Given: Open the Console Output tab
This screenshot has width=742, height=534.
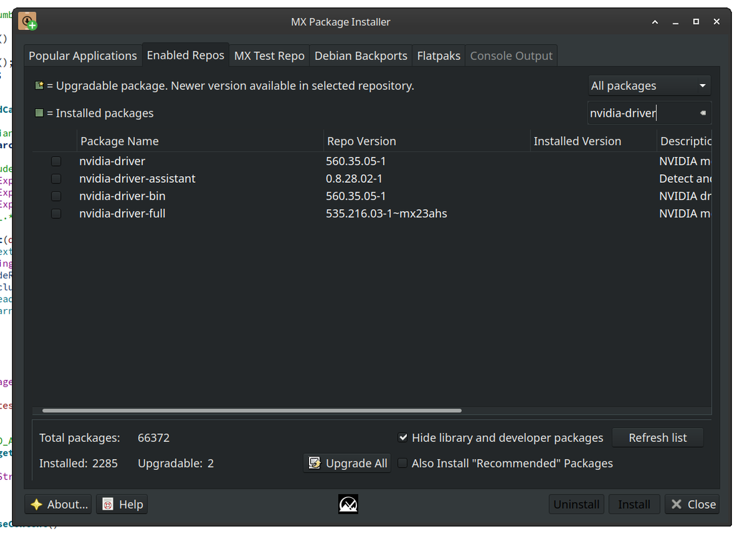Looking at the screenshot, I should tap(511, 56).
